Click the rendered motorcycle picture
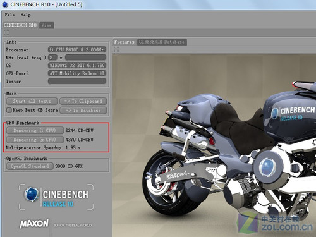The width and height of the screenshot is (316, 237). (214, 145)
